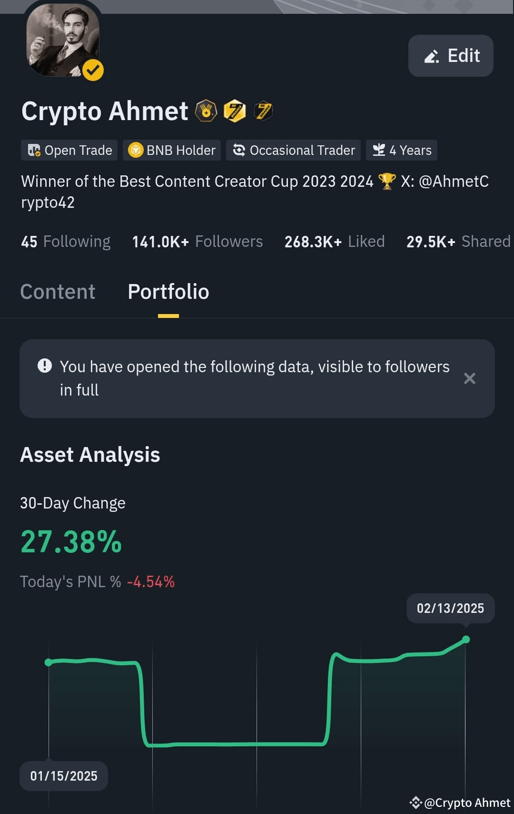514x814 pixels.
Task: Dismiss the followers visibility notice with the X
Action: click(470, 378)
